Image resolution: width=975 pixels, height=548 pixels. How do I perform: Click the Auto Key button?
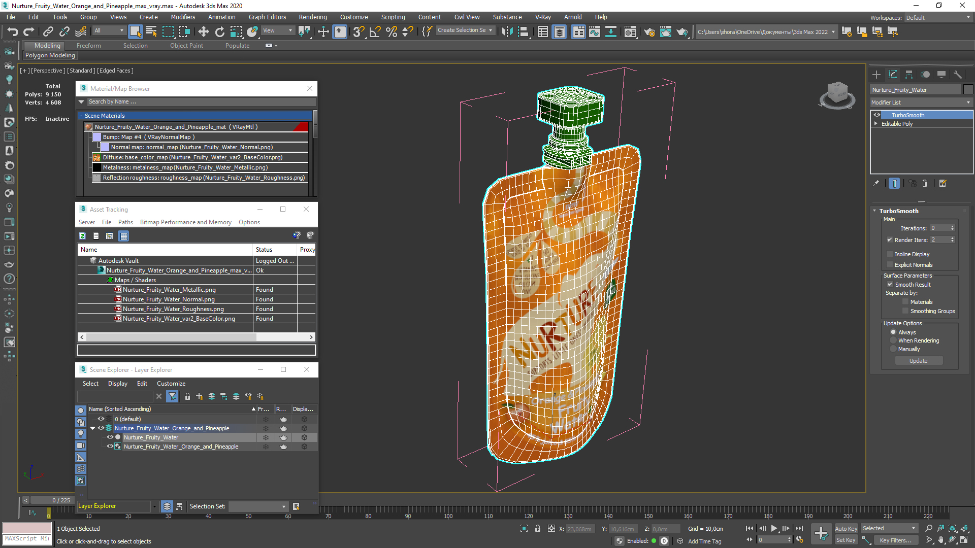tap(846, 529)
